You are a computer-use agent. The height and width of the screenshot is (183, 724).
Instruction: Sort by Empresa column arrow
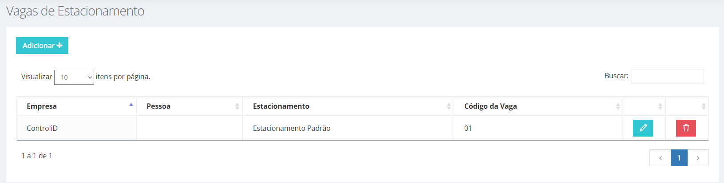point(131,105)
